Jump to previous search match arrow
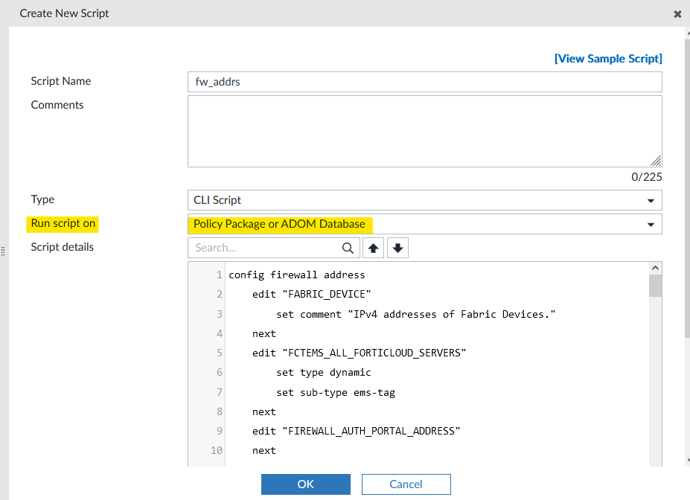Screen dimensions: 690x500 [374, 249]
